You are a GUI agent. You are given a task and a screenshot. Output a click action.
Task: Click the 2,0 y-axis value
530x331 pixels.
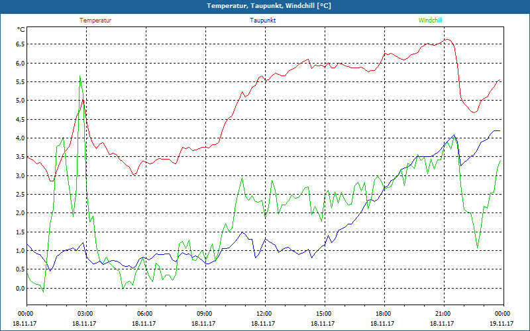(x=20, y=213)
